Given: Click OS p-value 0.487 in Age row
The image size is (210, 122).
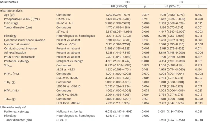Looking at the screenshot, I should pos(199,15).
